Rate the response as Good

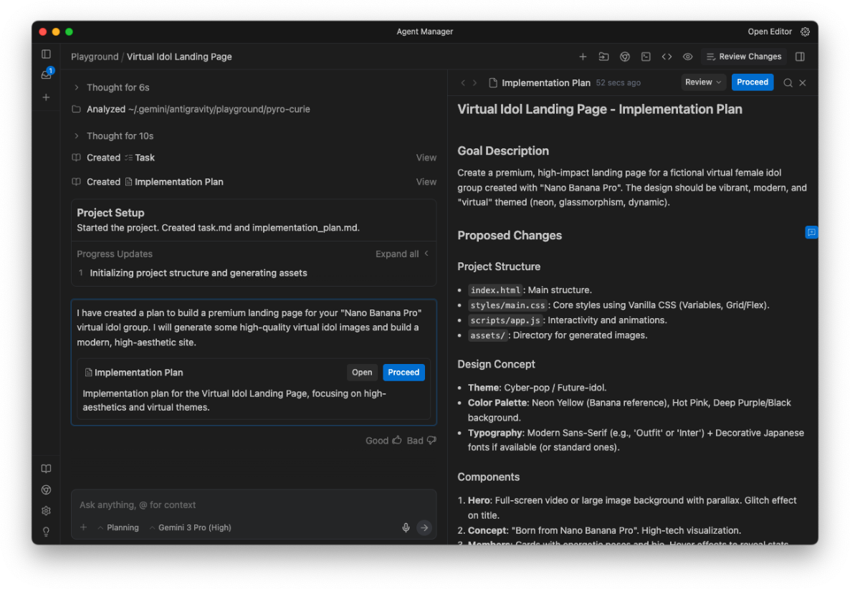pyautogui.click(x=383, y=441)
